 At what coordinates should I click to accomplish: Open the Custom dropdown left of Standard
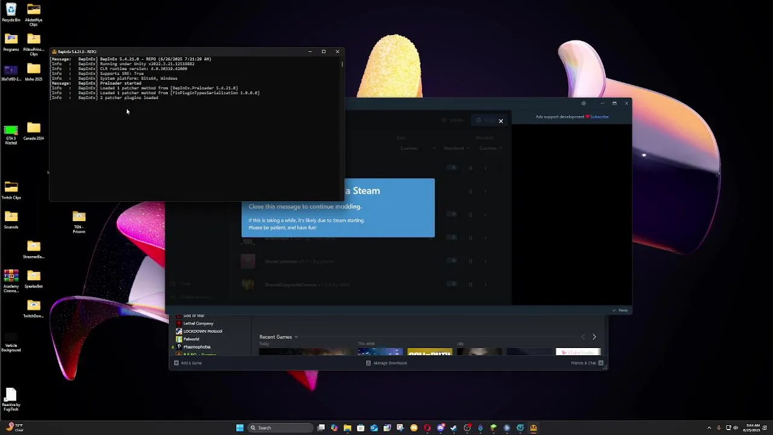coord(417,148)
